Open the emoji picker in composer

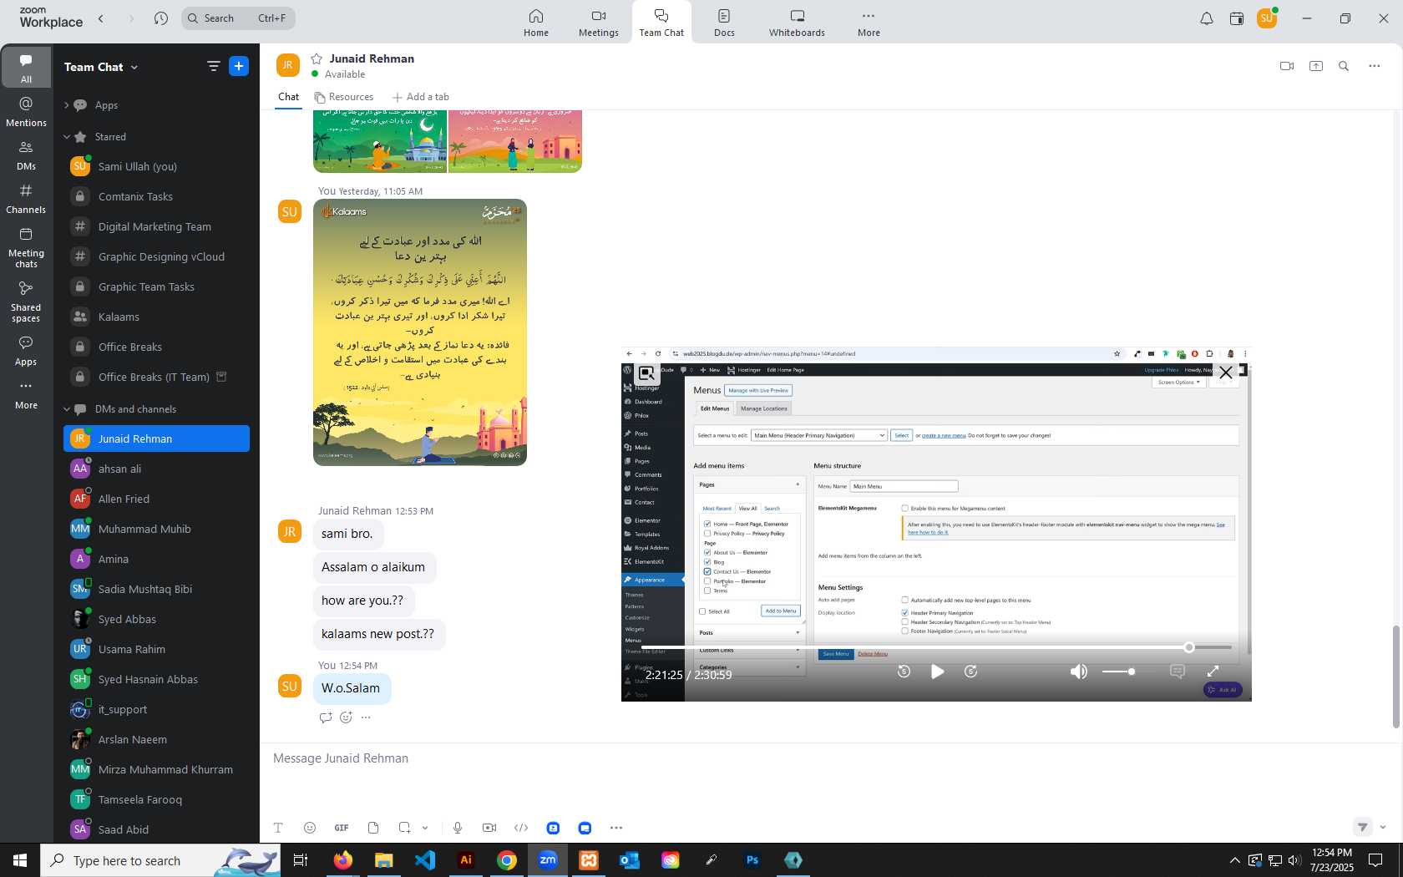310,828
